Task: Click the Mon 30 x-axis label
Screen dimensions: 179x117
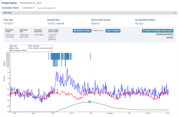Action: point(72,113)
